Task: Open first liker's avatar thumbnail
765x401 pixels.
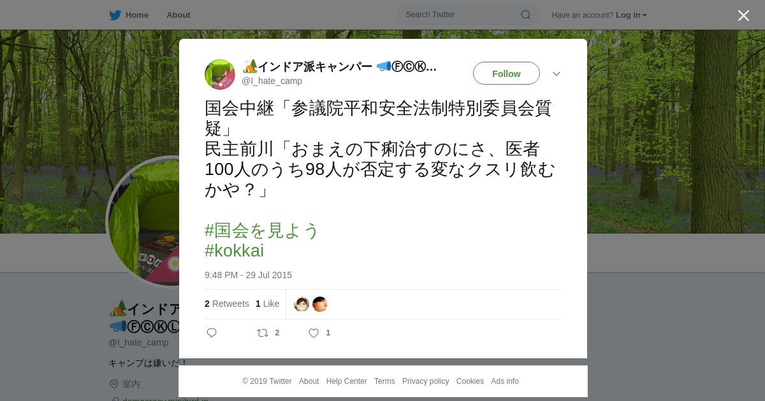Action: tap(302, 304)
